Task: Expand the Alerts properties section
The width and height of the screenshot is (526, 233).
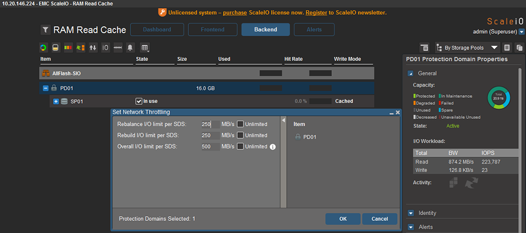Action: pos(411,227)
